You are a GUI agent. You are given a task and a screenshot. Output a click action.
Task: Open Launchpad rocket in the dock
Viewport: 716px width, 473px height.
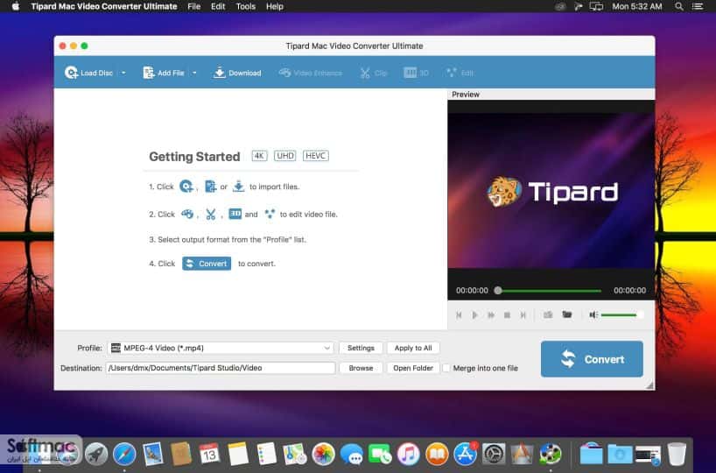tap(96, 455)
